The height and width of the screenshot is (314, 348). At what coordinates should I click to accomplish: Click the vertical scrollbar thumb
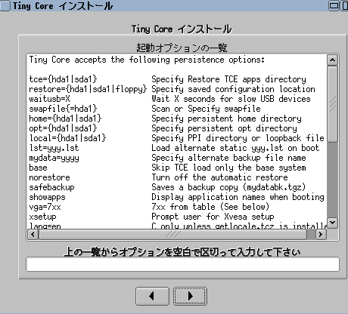(332, 104)
